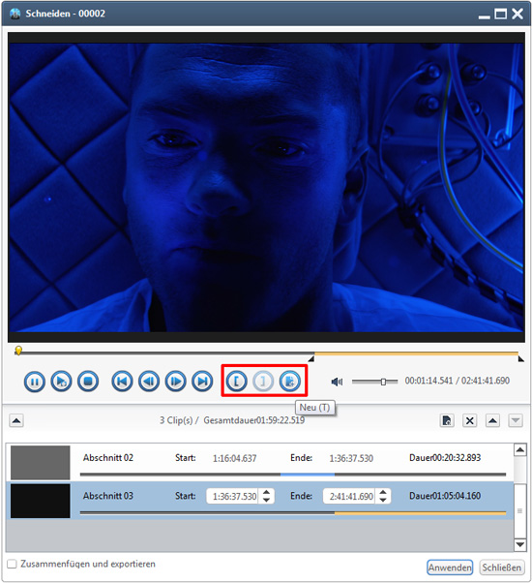Pause the video playback

click(x=35, y=382)
